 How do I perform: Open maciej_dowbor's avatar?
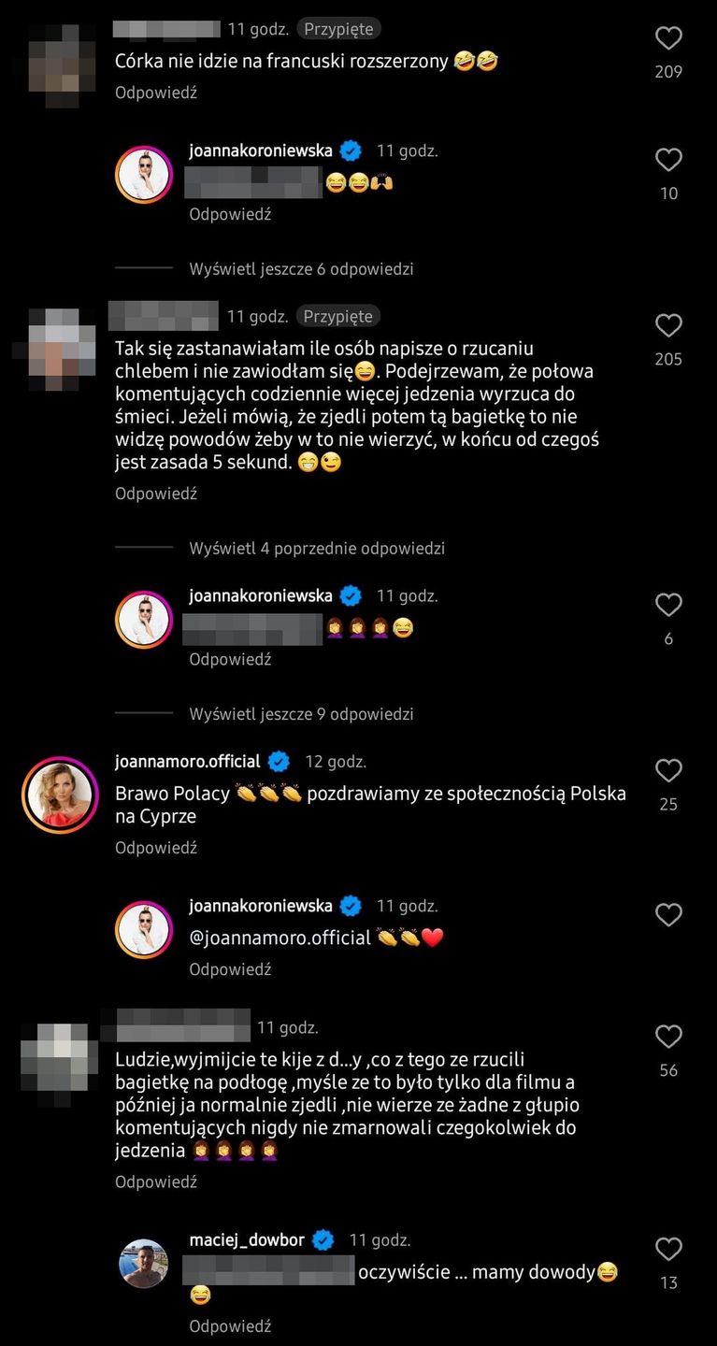[x=144, y=1264]
